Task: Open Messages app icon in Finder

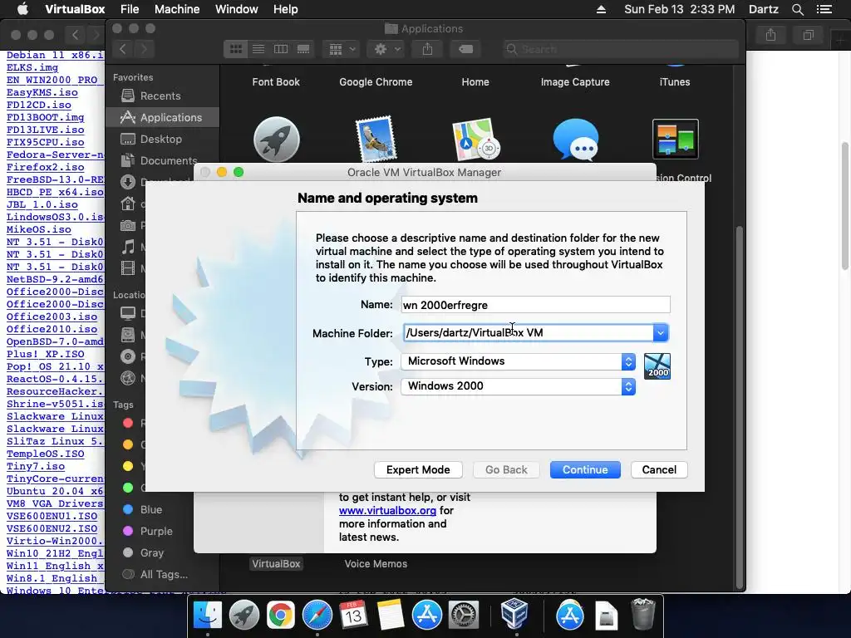Action: pos(575,140)
